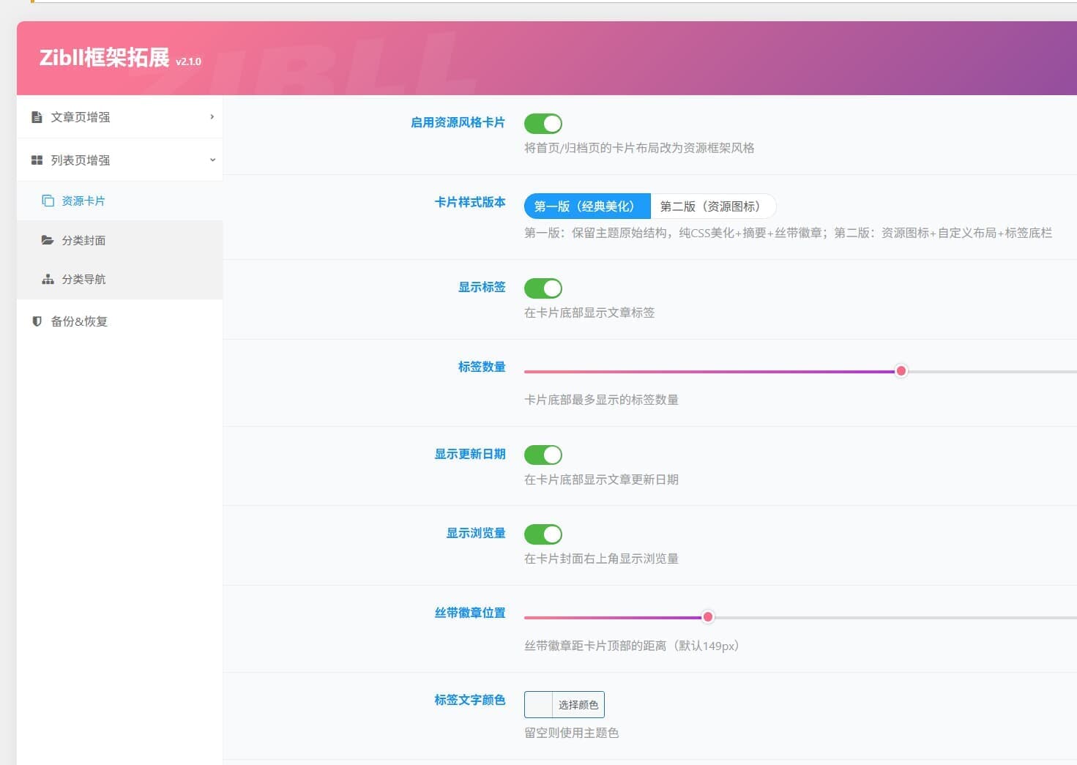Click the 备份&恢复 shield icon

pos(37,321)
